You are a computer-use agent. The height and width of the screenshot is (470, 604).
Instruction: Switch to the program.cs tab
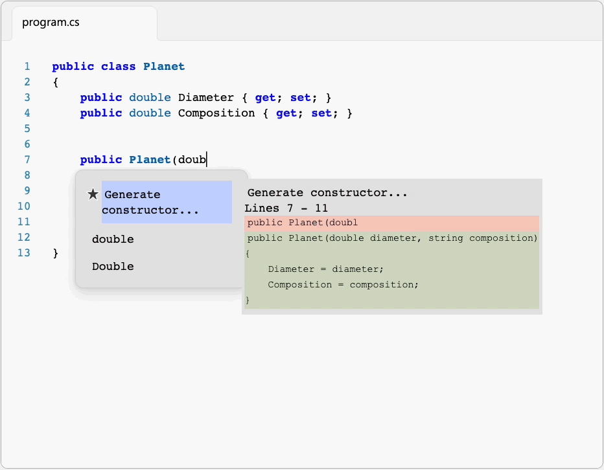click(x=51, y=23)
